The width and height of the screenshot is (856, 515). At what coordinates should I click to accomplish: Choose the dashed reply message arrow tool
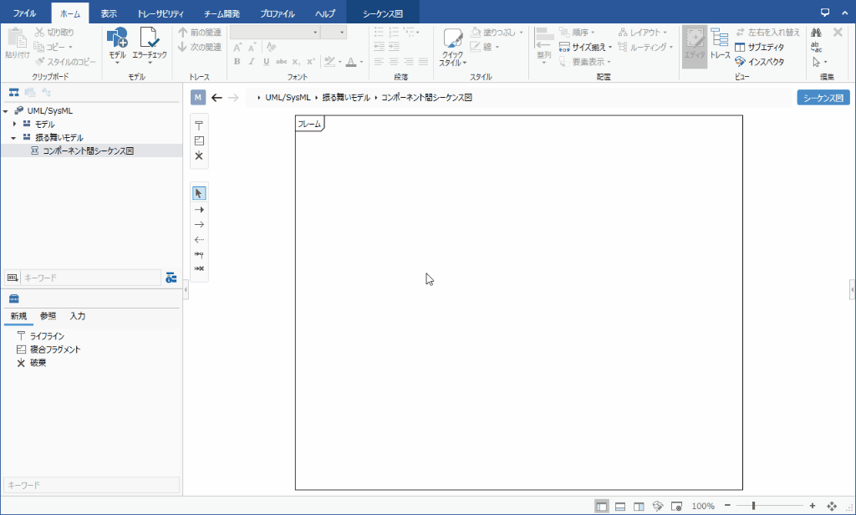coord(199,239)
